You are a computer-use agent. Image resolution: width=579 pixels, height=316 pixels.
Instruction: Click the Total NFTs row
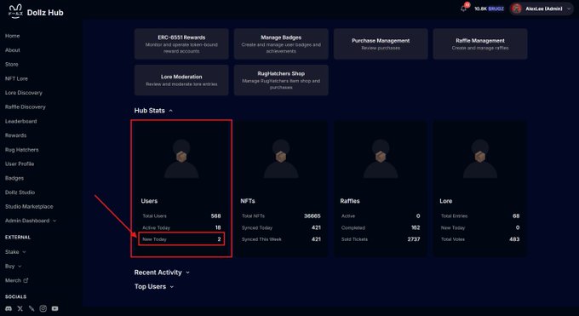click(281, 215)
